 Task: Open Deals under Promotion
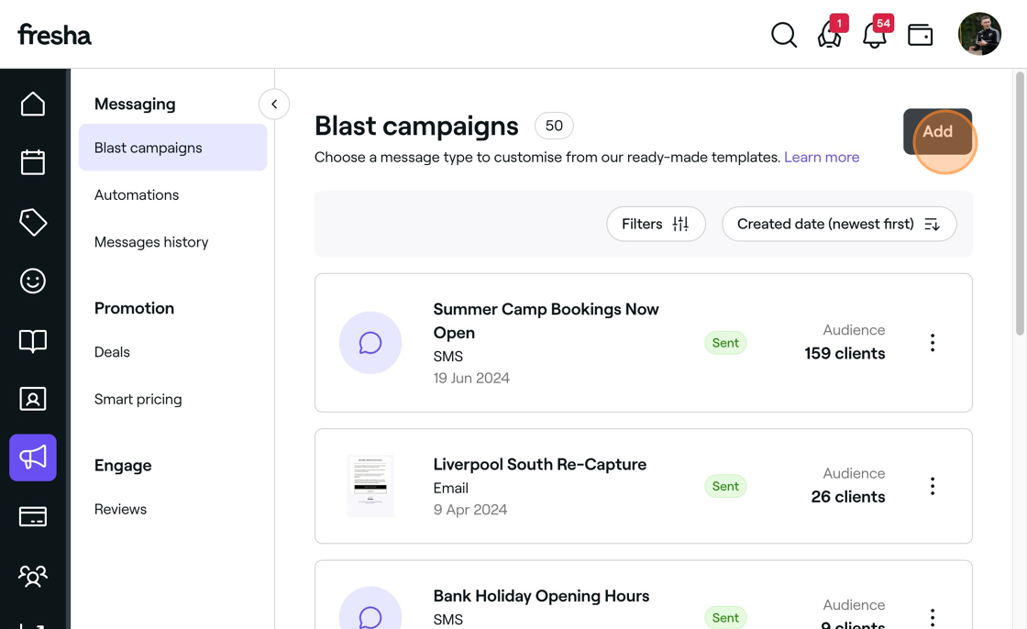(112, 352)
